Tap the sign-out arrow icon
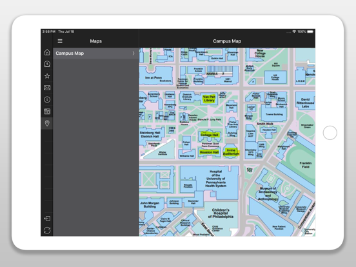Viewport: 356px width, 267px height. point(47,219)
